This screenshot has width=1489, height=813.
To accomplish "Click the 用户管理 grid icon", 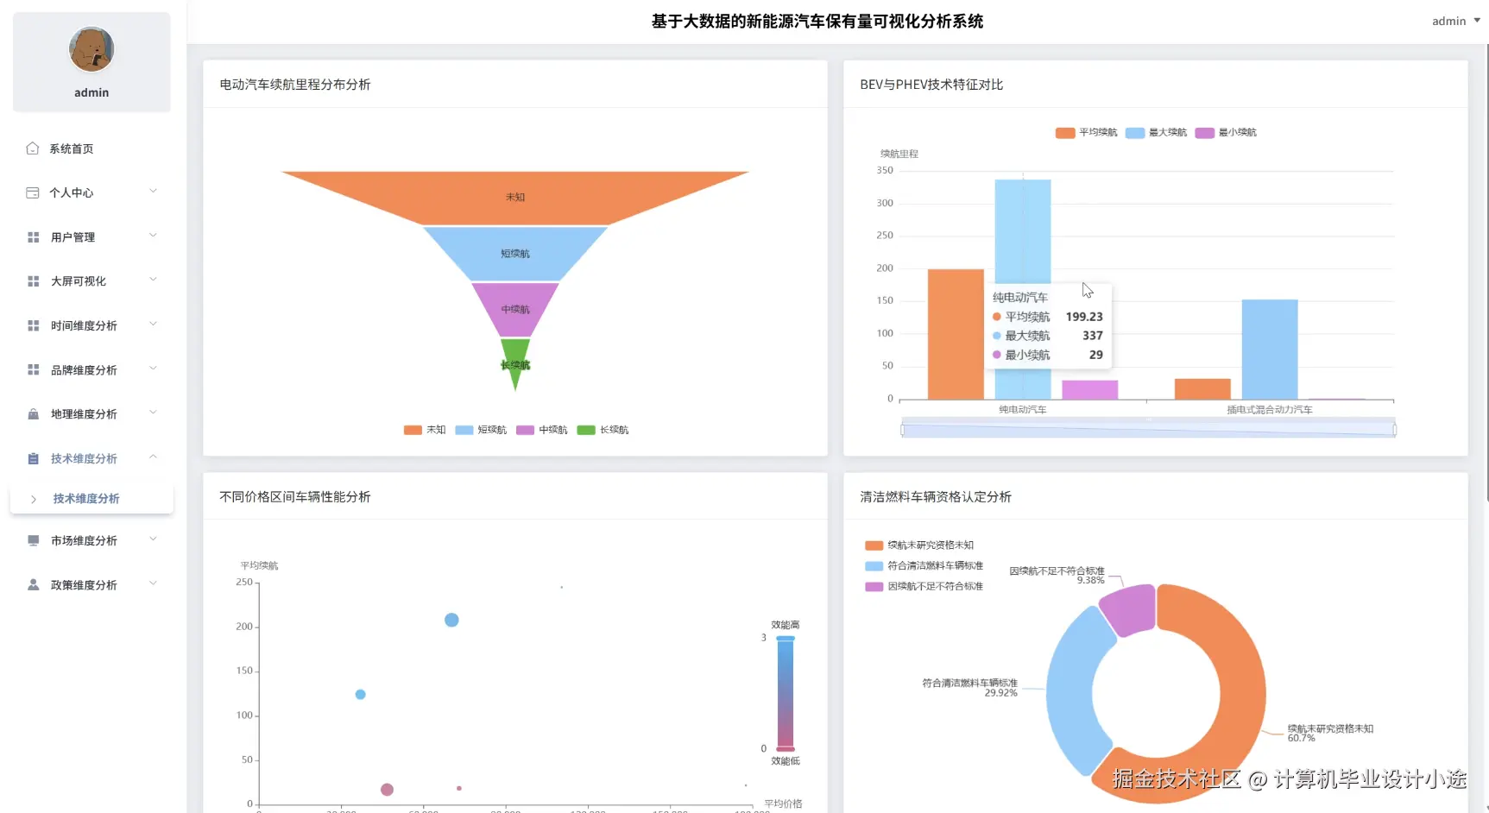I will [x=32, y=236].
